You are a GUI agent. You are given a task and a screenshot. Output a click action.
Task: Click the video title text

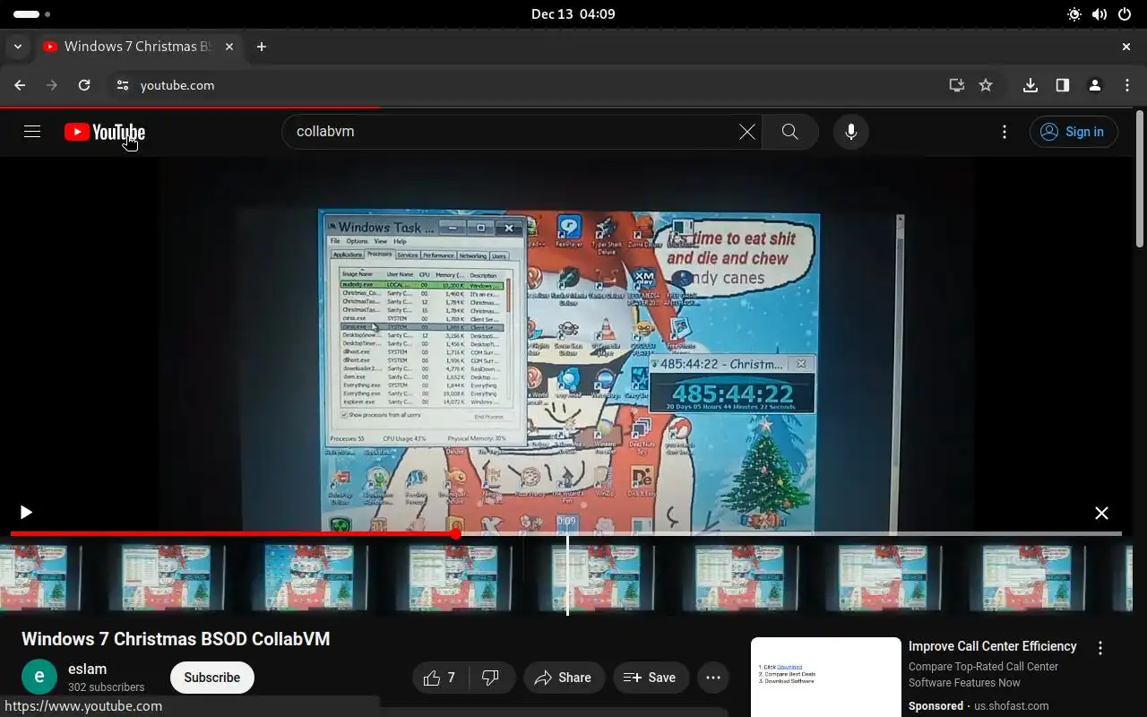click(176, 639)
